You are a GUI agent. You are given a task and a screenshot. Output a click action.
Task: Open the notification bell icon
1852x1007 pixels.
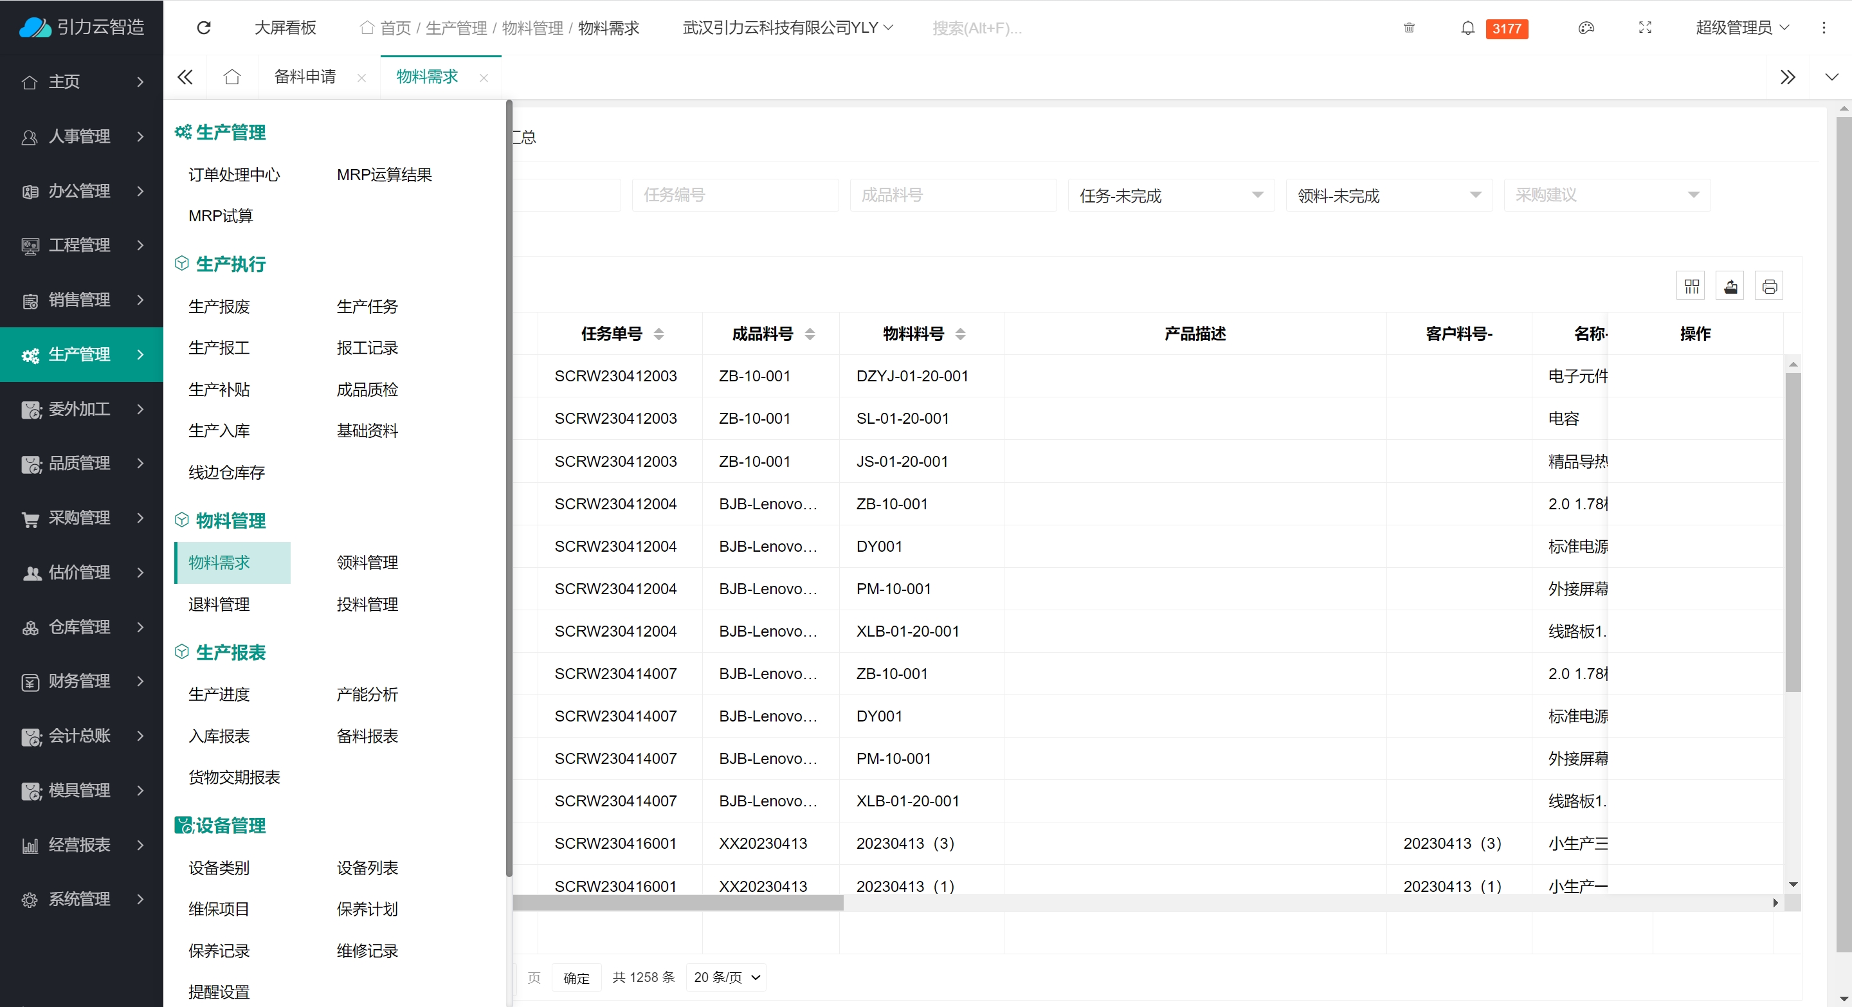[x=1467, y=28]
